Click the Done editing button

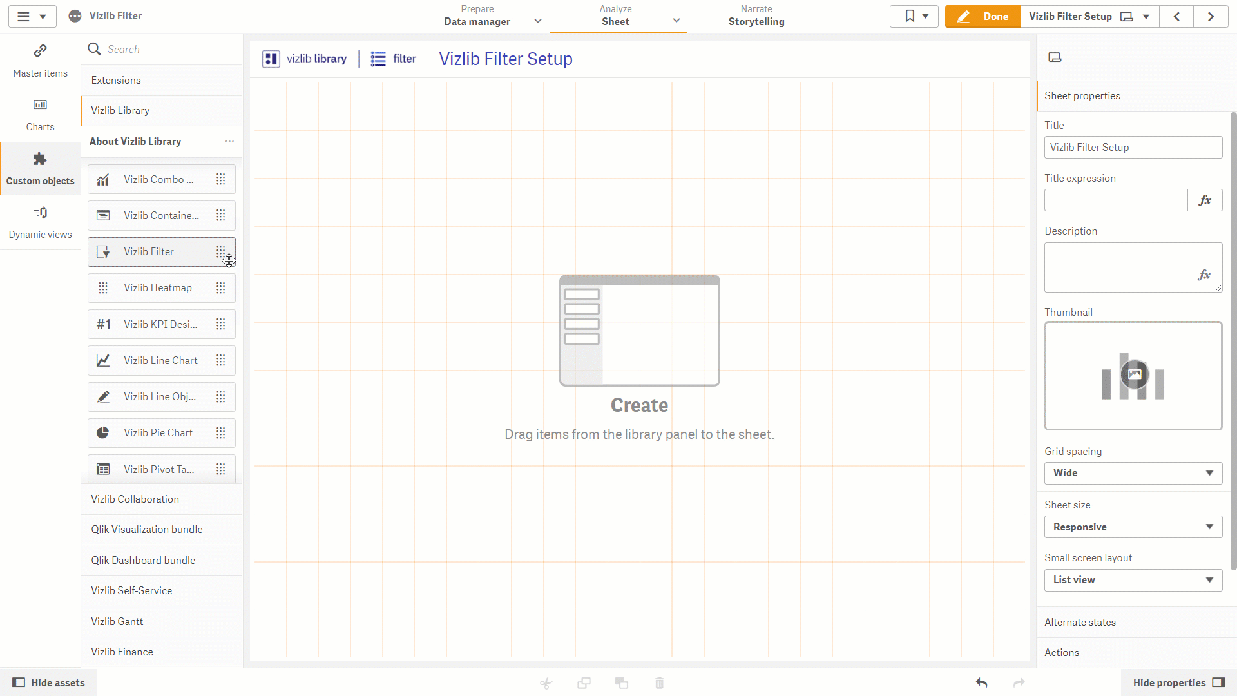pyautogui.click(x=983, y=17)
